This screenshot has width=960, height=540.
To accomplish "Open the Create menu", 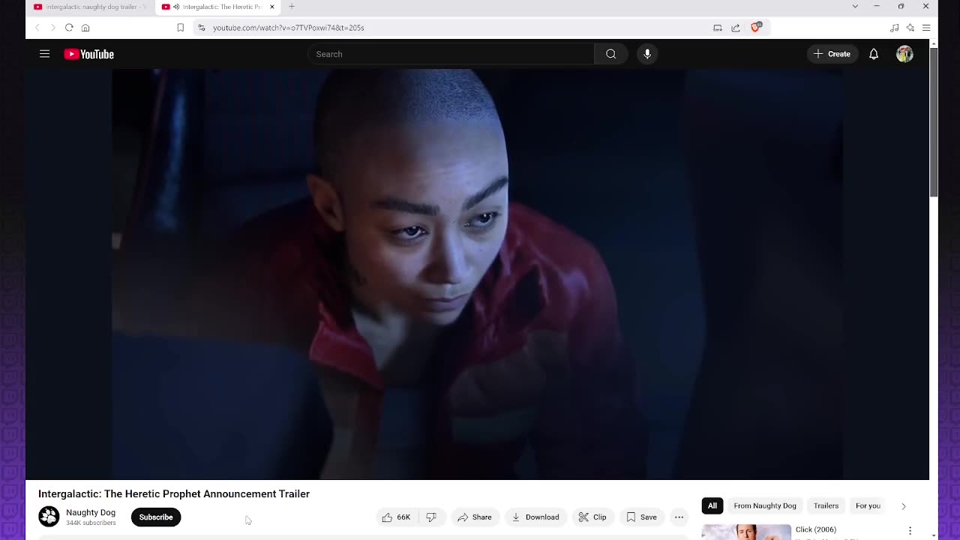I will 832,54.
